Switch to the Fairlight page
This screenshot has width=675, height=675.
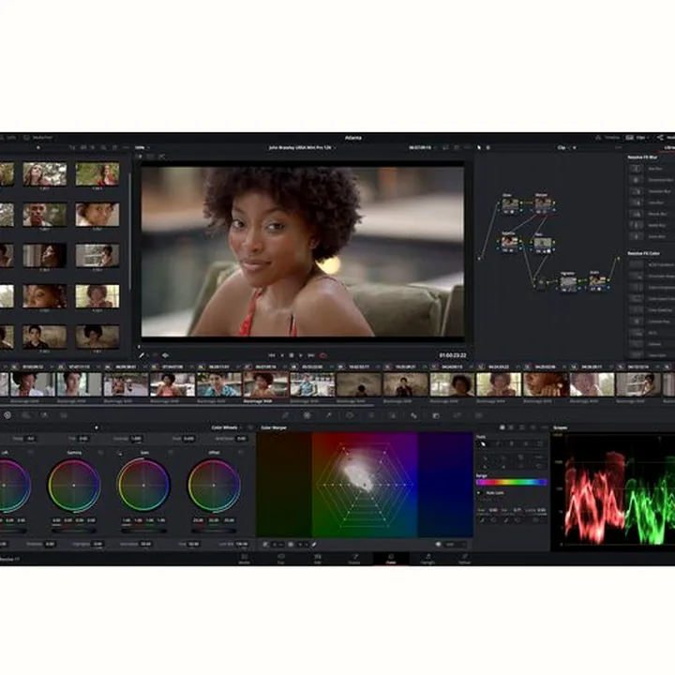[x=427, y=559]
